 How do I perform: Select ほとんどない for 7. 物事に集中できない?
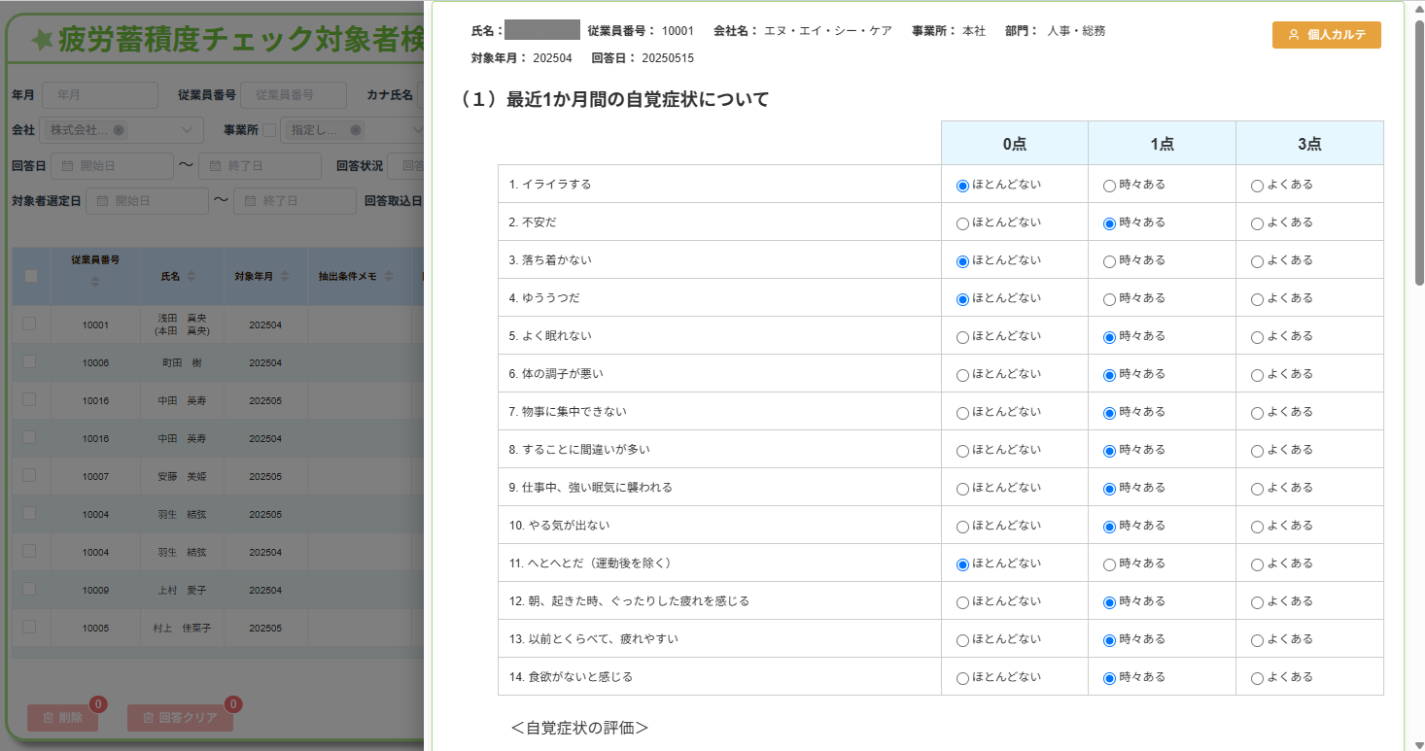pyautogui.click(x=962, y=413)
